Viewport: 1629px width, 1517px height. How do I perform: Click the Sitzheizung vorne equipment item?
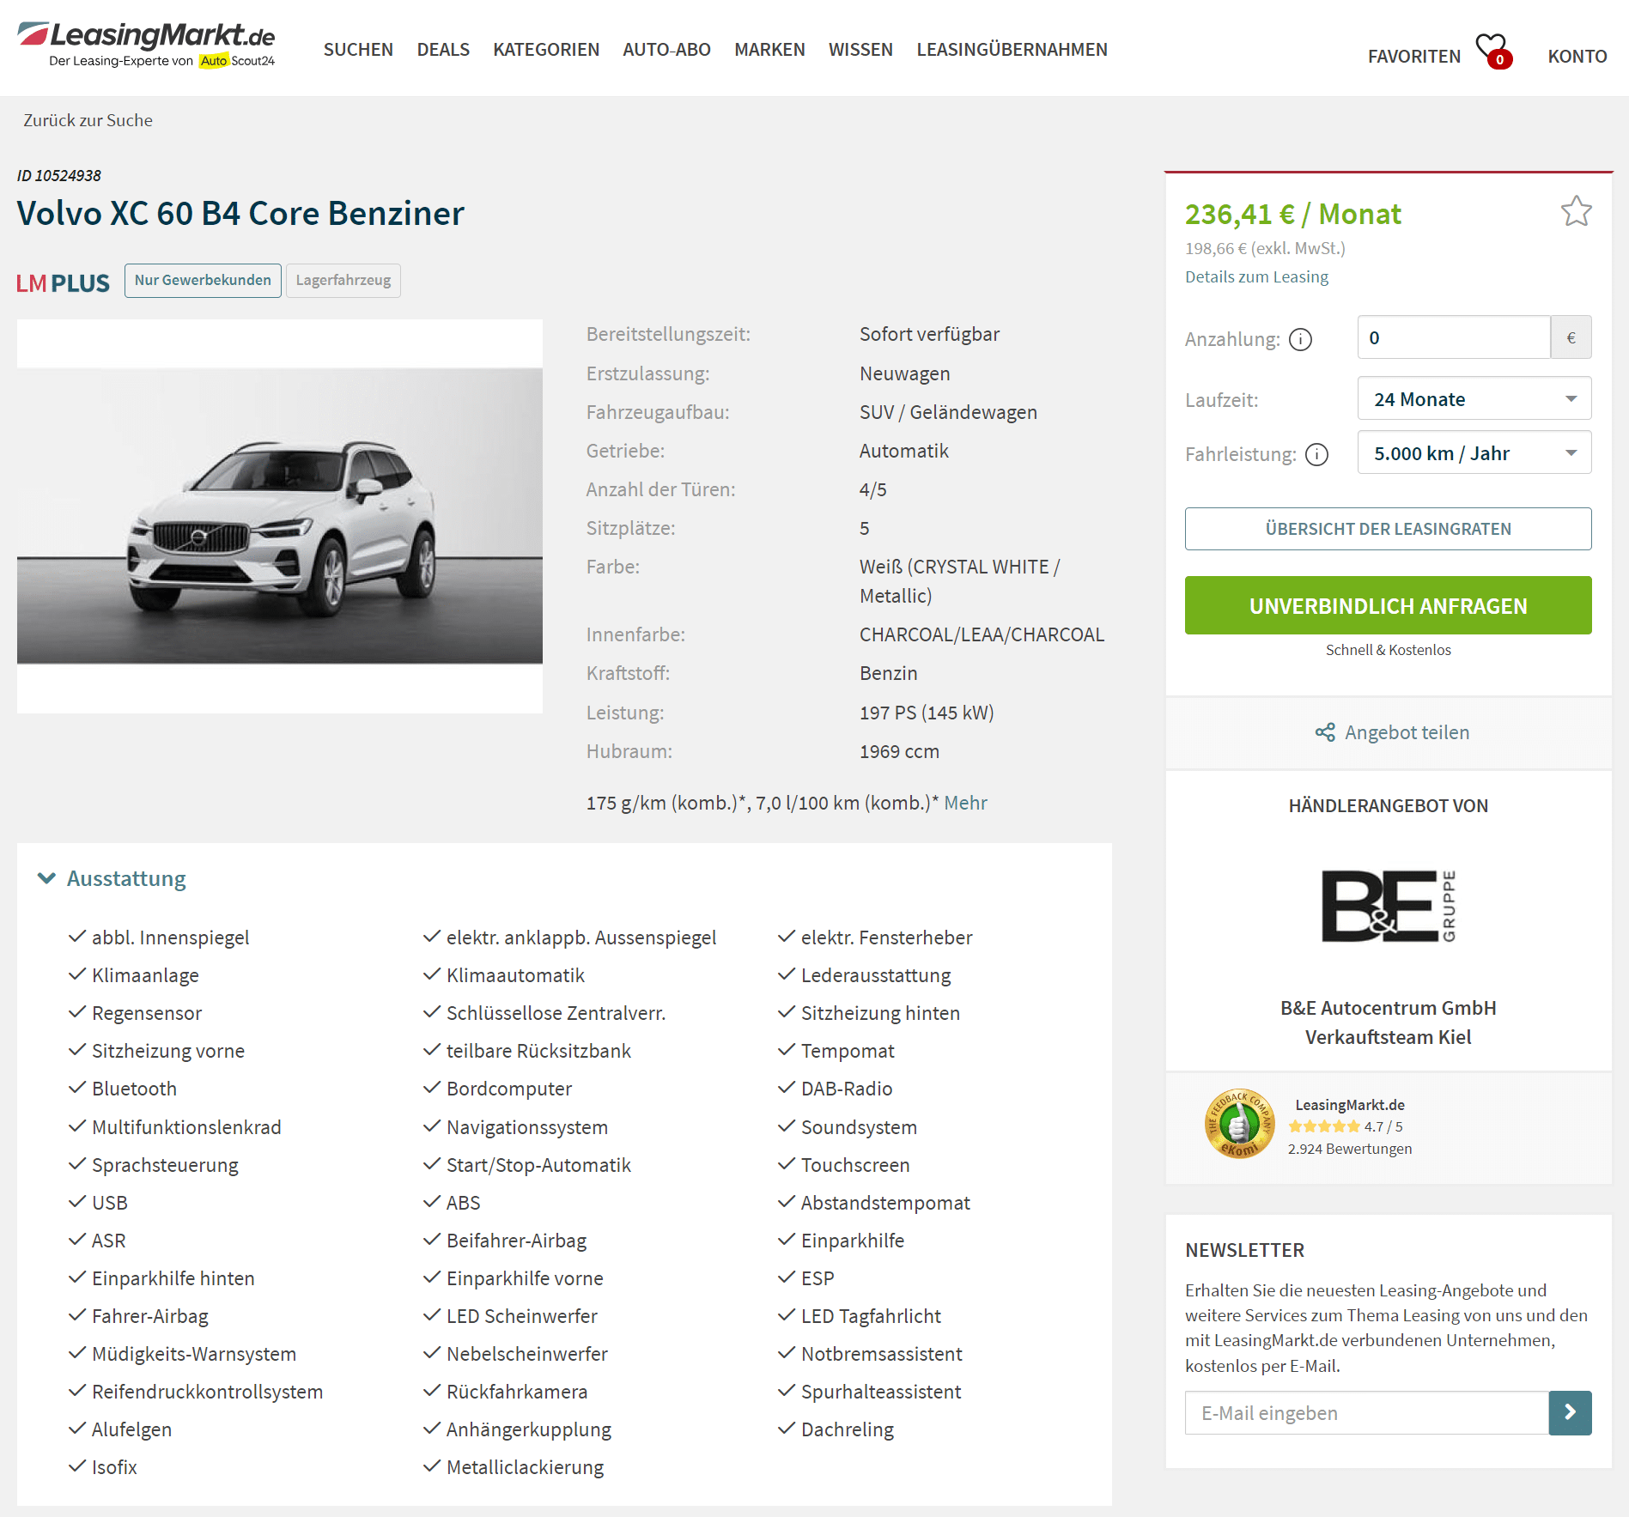(x=168, y=1051)
